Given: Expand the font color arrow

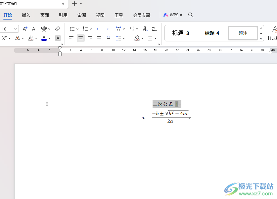Looking at the screenshot, I should [x=49, y=38].
